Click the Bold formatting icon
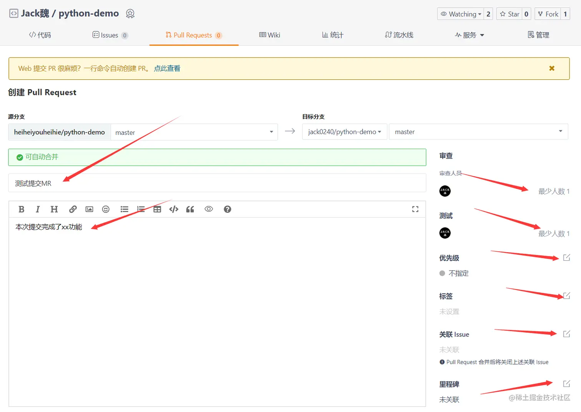This screenshot has height=412, width=581. coord(22,209)
